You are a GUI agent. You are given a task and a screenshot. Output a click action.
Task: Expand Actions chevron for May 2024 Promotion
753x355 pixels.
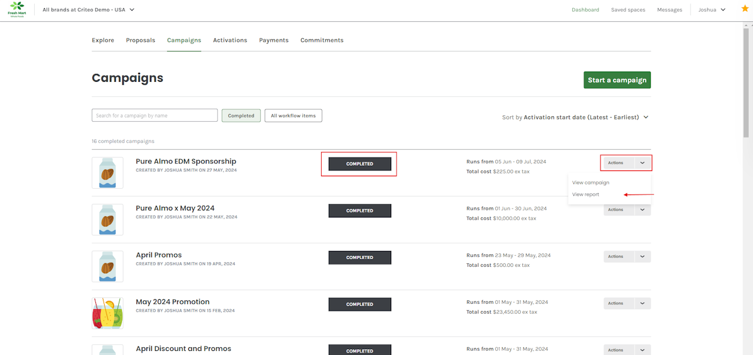(642, 303)
